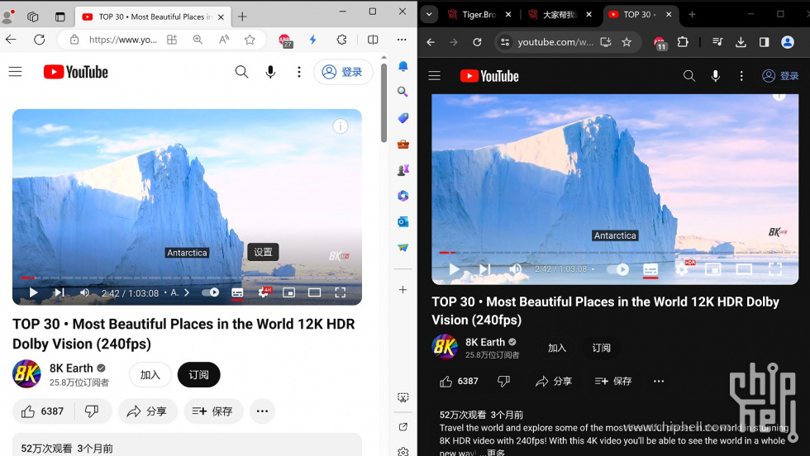The width and height of the screenshot is (810, 456).
Task: Mute the Chrome video player volume
Action: 515,269
